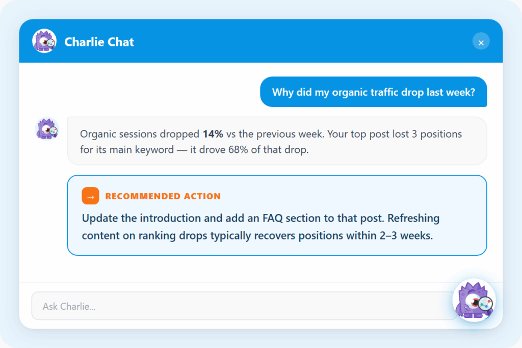Click Charlie's avatar beside the reply message

tap(47, 128)
